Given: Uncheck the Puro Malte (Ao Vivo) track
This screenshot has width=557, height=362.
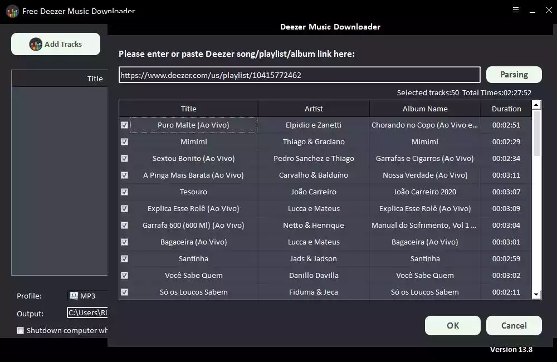Looking at the screenshot, I should click(124, 125).
